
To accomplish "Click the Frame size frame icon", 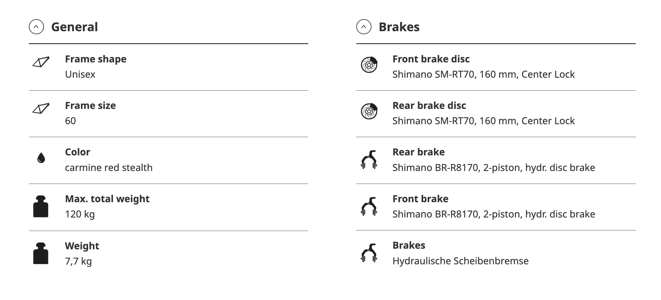I will tap(41, 109).
